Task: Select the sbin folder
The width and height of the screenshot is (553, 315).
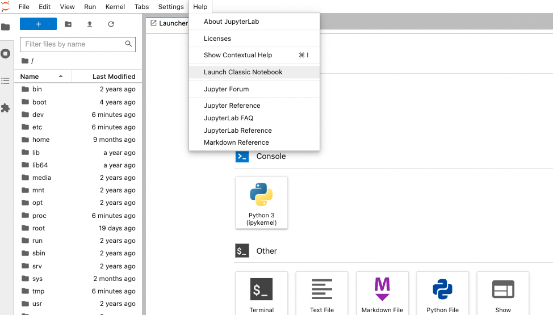Action: coord(78,253)
